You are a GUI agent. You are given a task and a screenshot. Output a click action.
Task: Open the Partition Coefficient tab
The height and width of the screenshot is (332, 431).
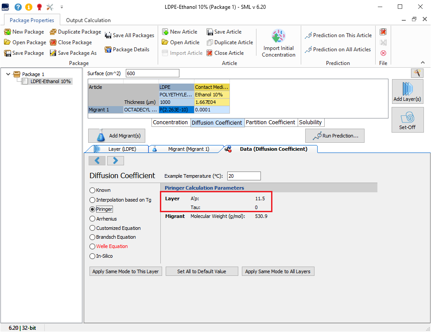point(270,122)
